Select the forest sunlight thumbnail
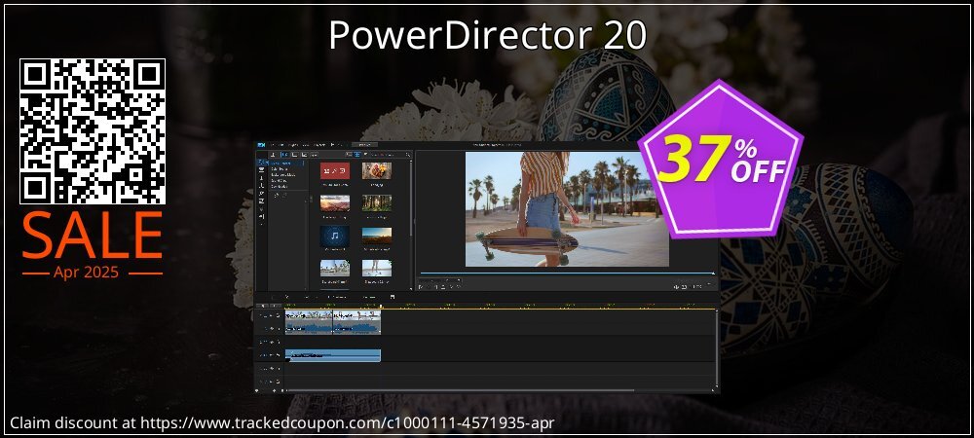 376,203
